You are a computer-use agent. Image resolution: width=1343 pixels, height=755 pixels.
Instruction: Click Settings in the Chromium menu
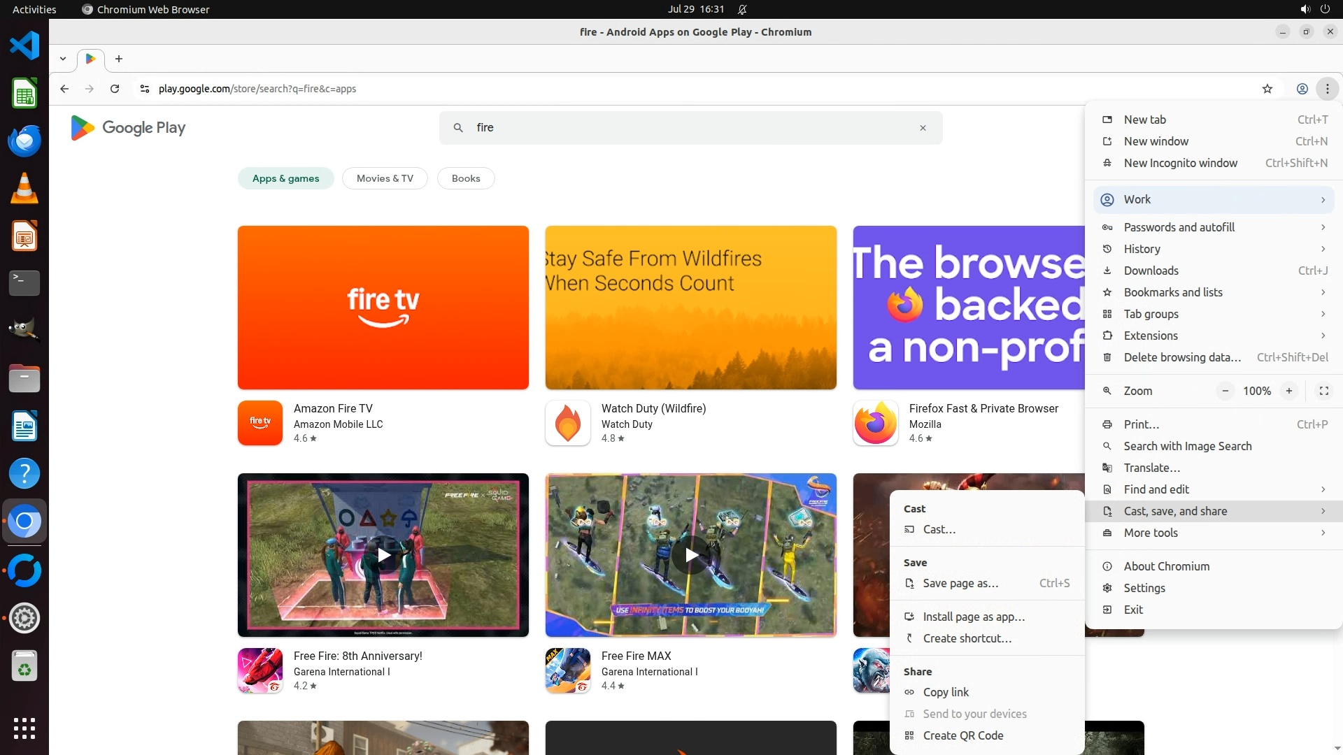tap(1144, 588)
